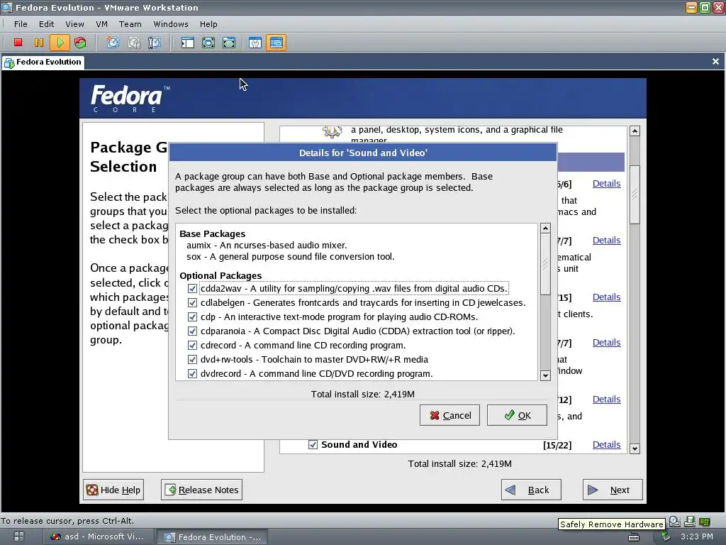Viewport: 726px width, 545px height.
Task: Click the hard disk device icon in status bar
Action: pyautogui.click(x=675, y=522)
